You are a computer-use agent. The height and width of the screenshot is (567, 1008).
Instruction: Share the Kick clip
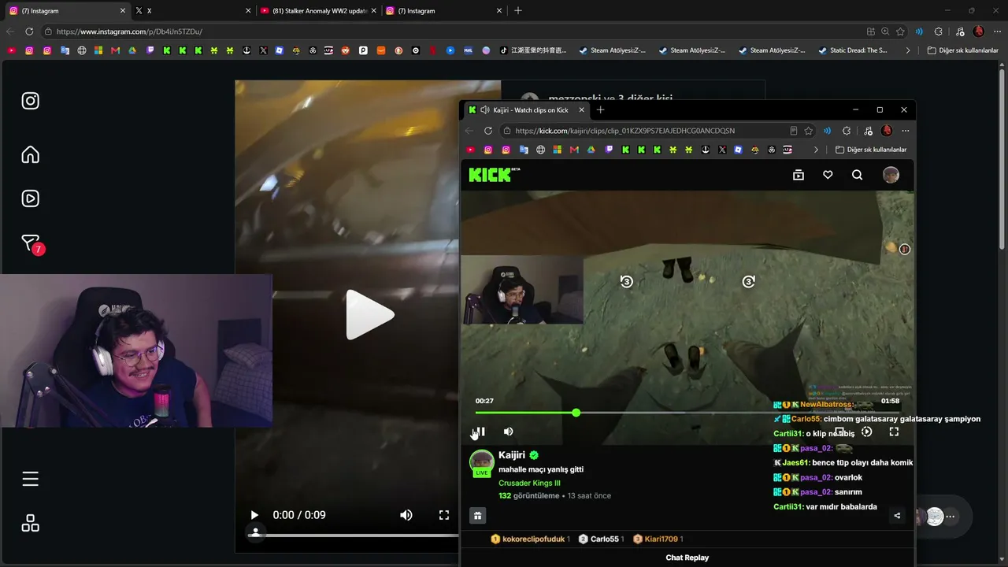click(897, 516)
